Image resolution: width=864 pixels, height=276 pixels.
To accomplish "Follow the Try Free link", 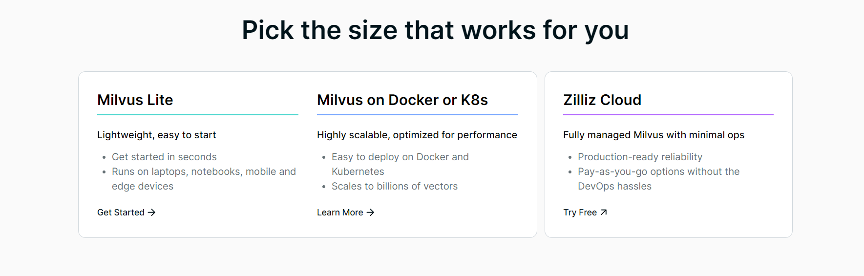I will pyautogui.click(x=585, y=212).
